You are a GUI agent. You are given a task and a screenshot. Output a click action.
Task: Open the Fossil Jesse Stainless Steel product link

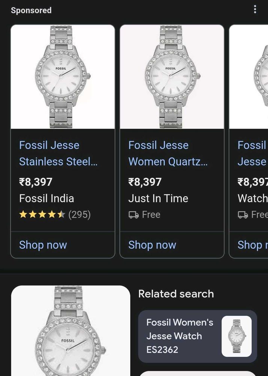tap(58, 153)
